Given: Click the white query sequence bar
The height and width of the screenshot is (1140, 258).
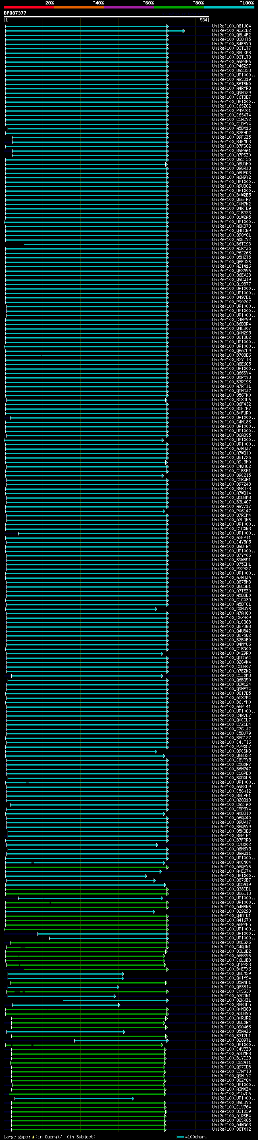Looking at the screenshot, I should [x=106, y=17].
